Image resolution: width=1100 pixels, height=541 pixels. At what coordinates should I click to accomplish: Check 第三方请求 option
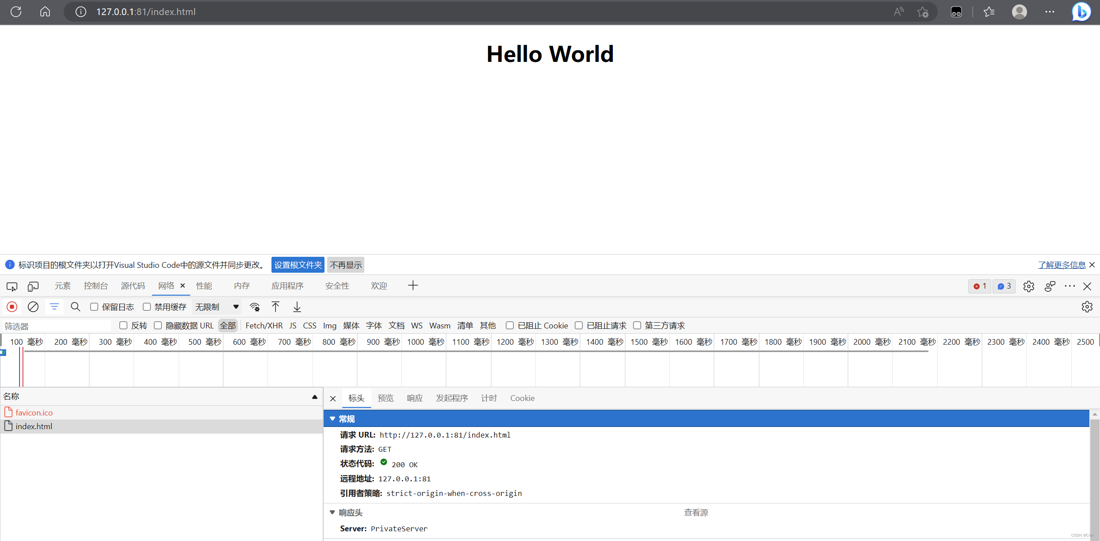point(637,325)
